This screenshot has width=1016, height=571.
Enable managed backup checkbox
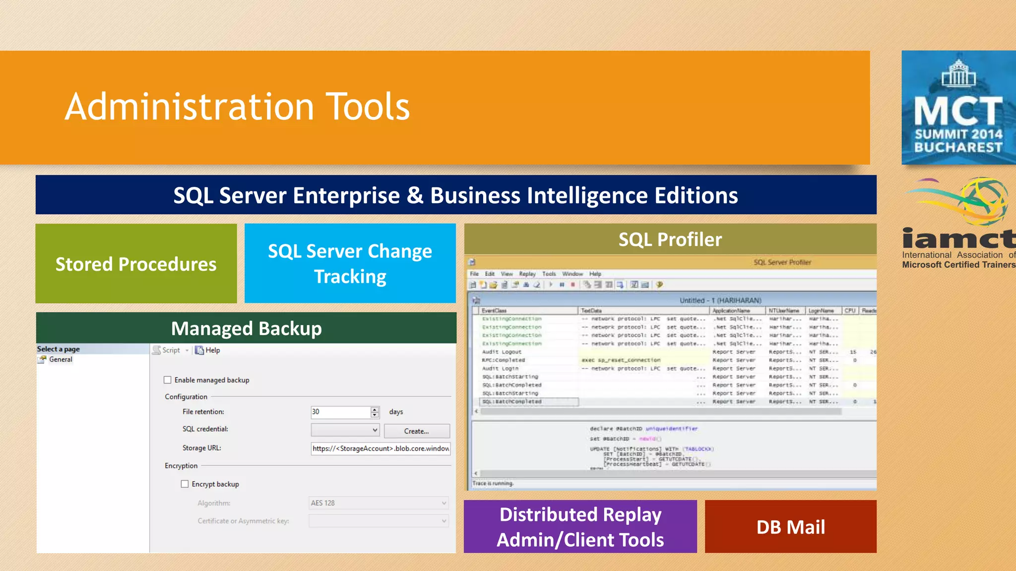coord(168,380)
